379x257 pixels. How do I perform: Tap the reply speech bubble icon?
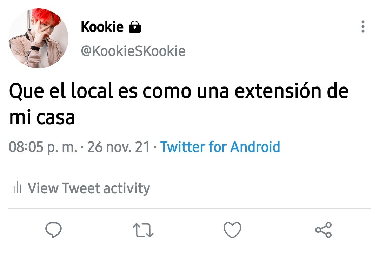tap(53, 230)
